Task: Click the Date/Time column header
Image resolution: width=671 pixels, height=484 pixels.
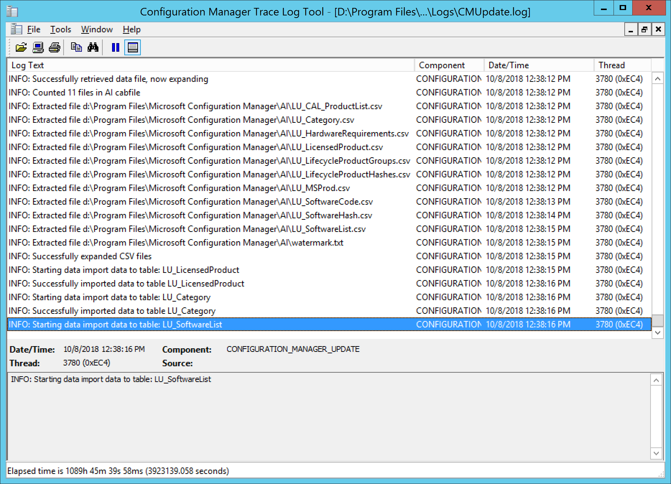Action: pyautogui.click(x=539, y=65)
